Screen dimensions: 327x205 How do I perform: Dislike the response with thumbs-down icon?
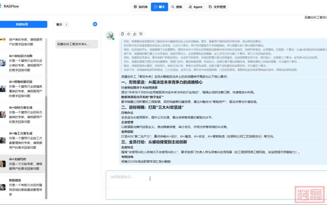coord(141,34)
